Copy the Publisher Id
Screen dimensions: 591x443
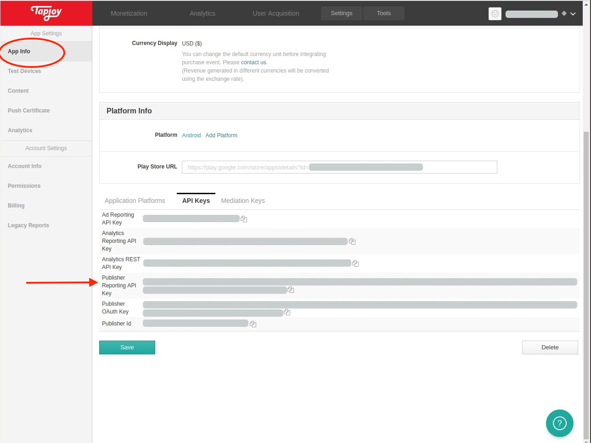click(253, 324)
